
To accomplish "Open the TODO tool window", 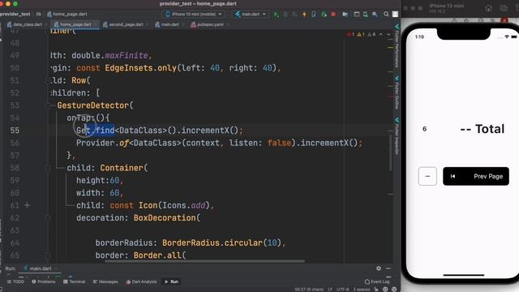I will coord(15,281).
